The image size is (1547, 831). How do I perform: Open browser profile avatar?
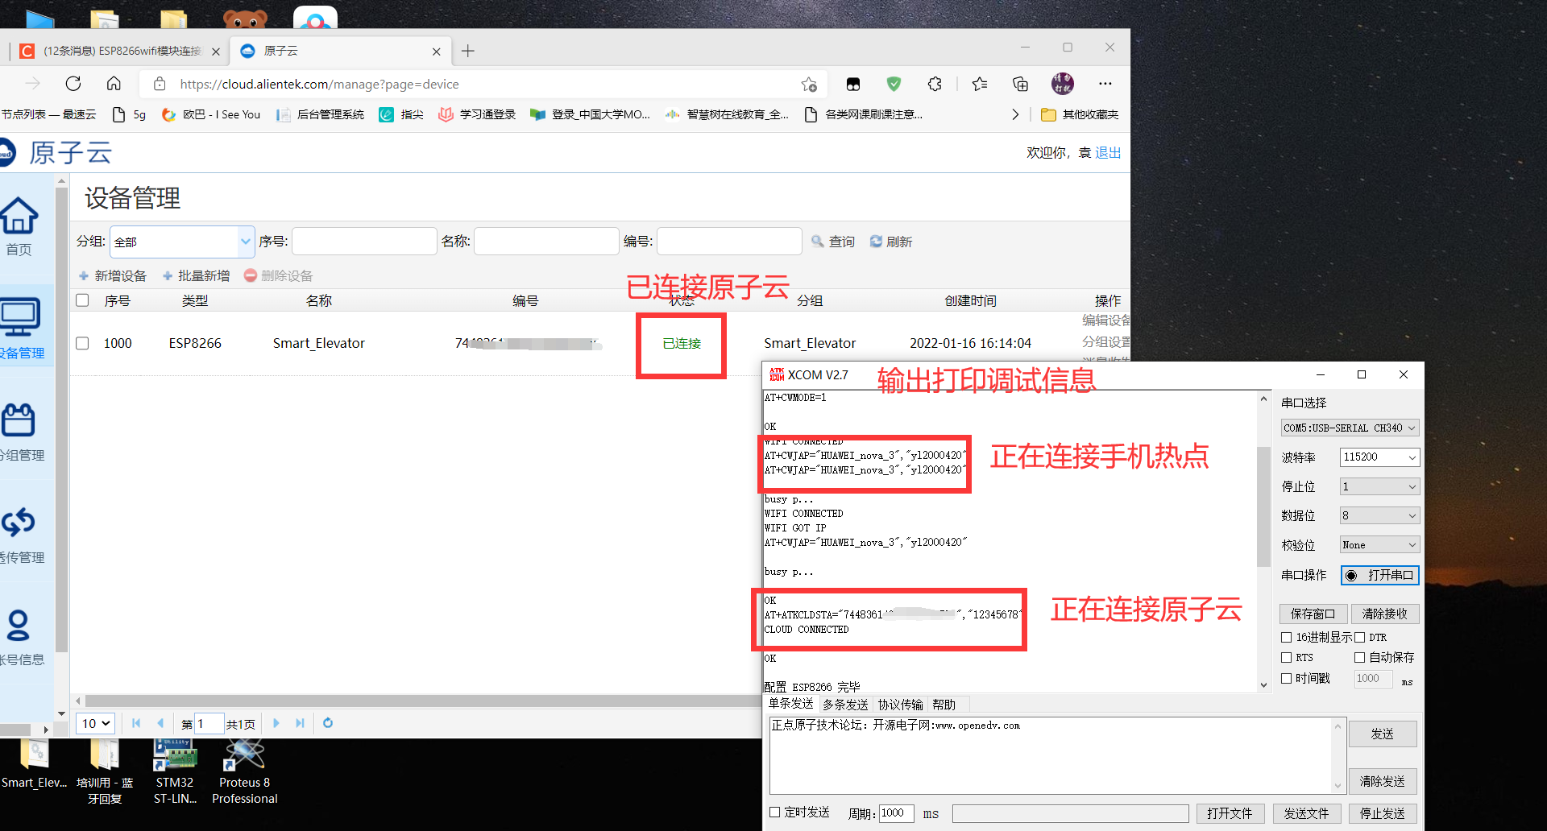point(1063,84)
